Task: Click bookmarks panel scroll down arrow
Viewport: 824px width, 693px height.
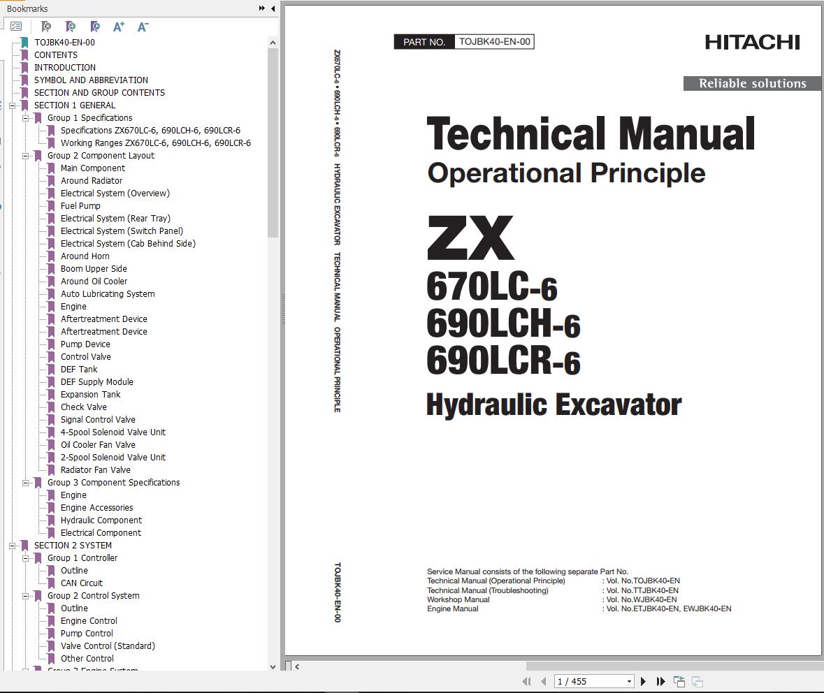Action: tap(273, 666)
